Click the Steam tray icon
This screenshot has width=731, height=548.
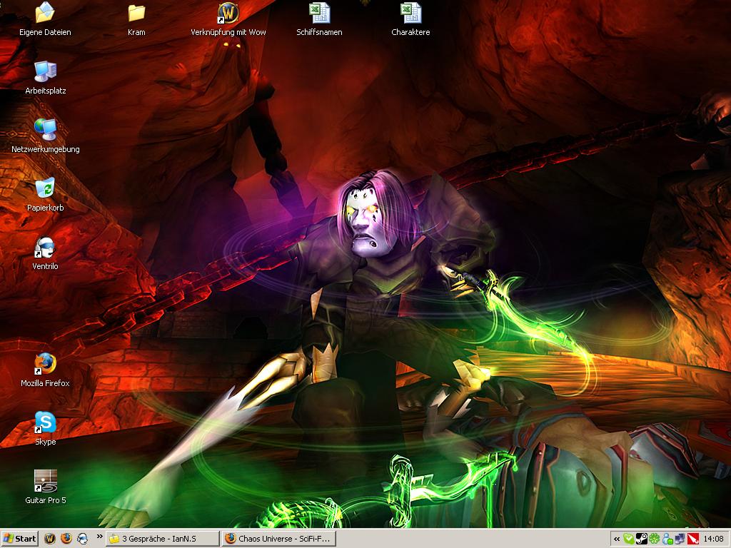coord(641,539)
